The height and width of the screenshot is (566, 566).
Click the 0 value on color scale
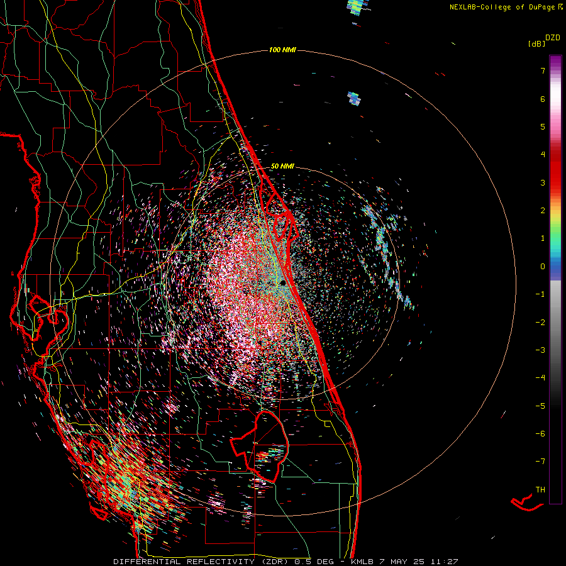(x=543, y=267)
